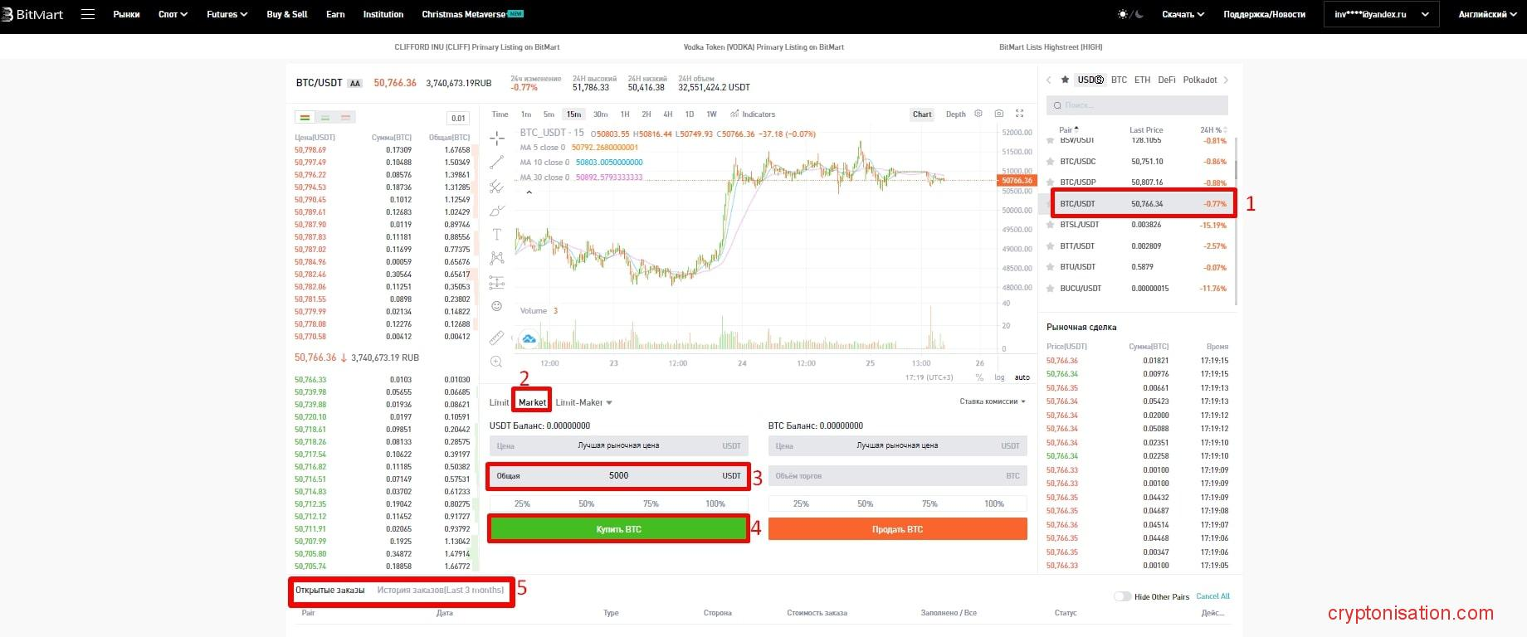
Task: Click the green Купить BTC button
Action: (618, 529)
